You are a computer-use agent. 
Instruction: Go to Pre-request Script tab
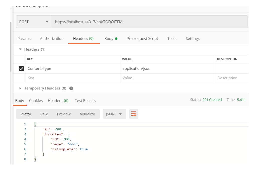point(142,39)
